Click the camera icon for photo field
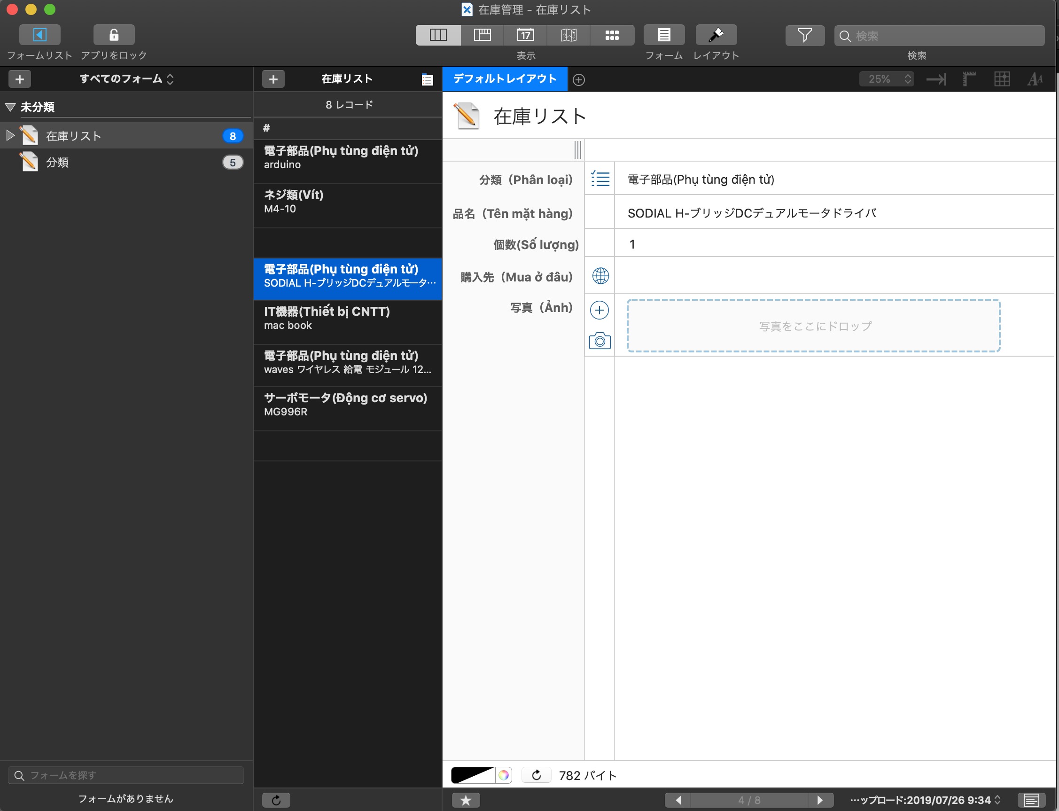Image resolution: width=1059 pixels, height=811 pixels. 600,341
